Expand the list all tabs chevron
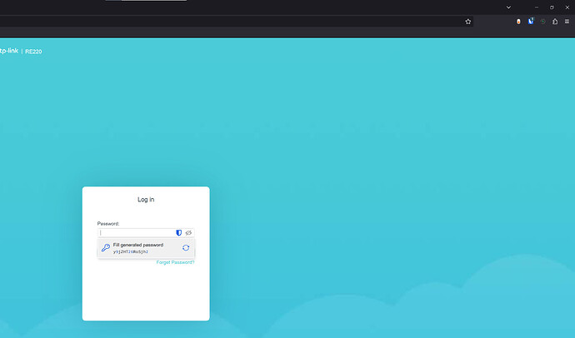 508,7
